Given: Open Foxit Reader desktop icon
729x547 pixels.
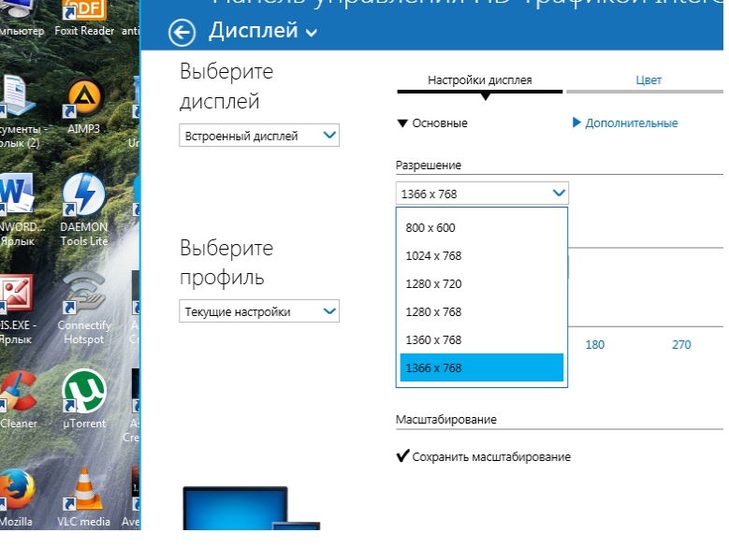Looking at the screenshot, I should [x=84, y=11].
